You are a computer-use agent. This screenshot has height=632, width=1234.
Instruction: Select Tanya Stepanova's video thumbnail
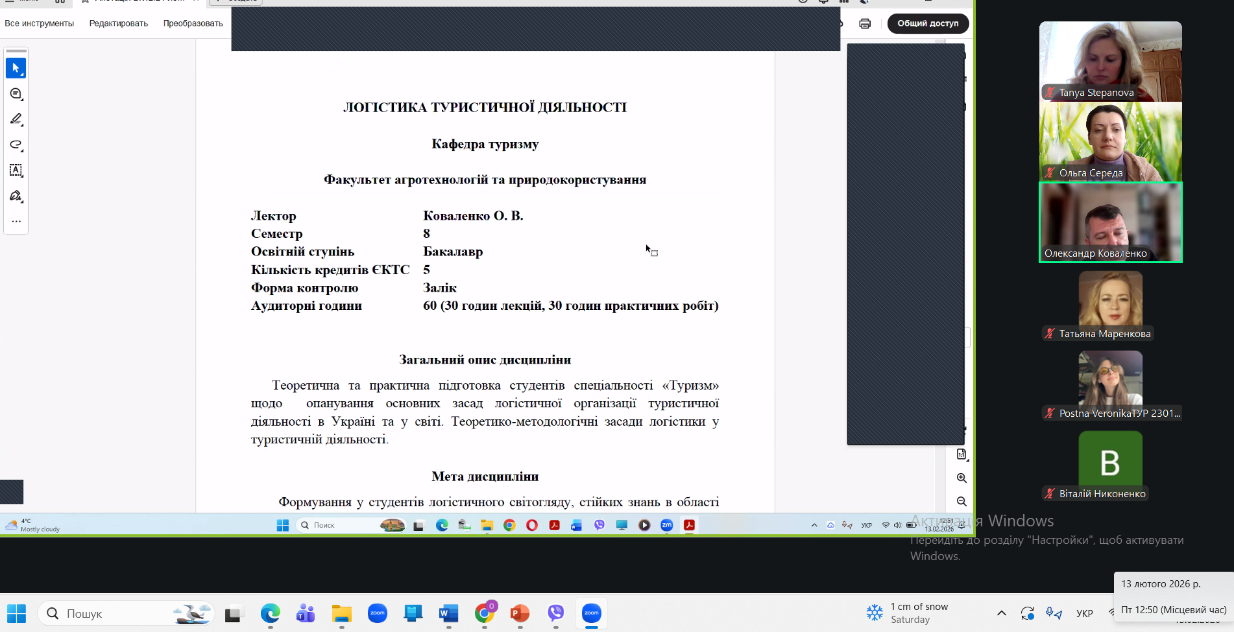[x=1110, y=61]
